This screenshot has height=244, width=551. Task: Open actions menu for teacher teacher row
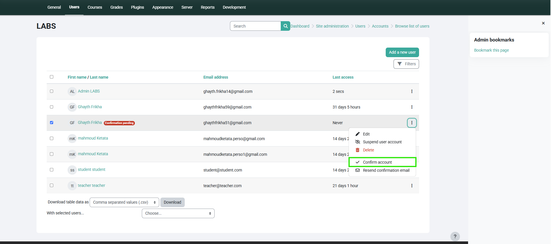click(412, 186)
